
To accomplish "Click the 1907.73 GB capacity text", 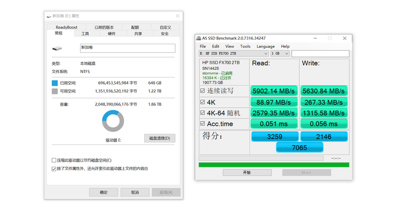I will tap(213, 83).
